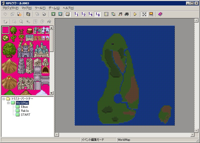This screenshot has height=143, width=200.
Task: Save the map with floppy disk icon
Action: pyautogui.click(x=28, y=14)
